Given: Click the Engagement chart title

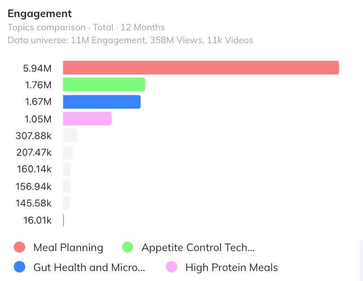Looking at the screenshot, I should [39, 13].
